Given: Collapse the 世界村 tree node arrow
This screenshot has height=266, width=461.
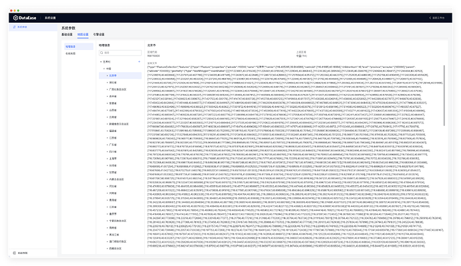Looking at the screenshot, I should click(101, 62).
